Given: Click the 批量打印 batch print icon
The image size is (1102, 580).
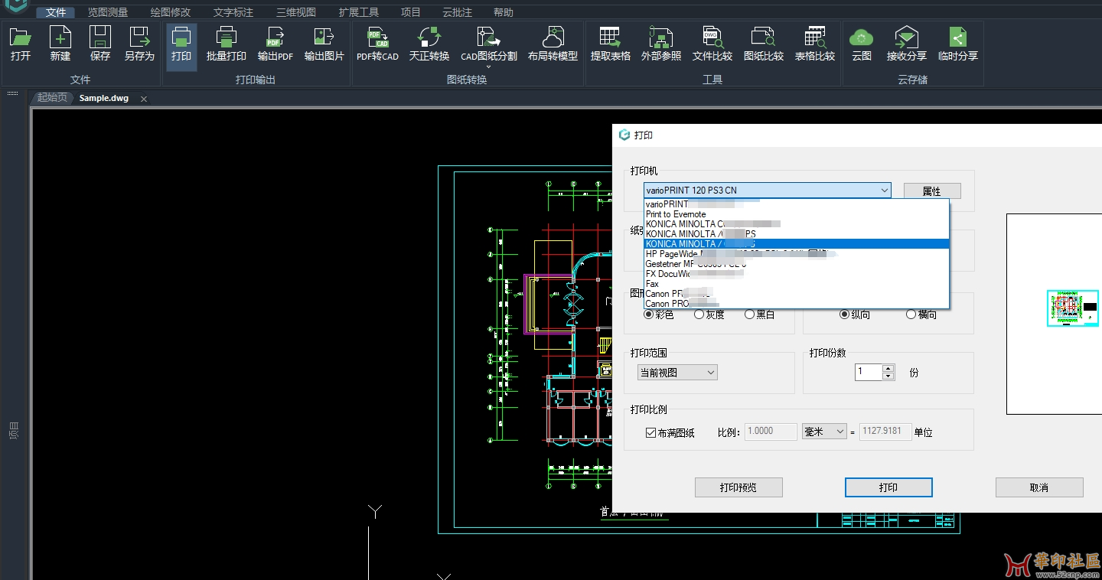Looking at the screenshot, I should [x=227, y=37].
